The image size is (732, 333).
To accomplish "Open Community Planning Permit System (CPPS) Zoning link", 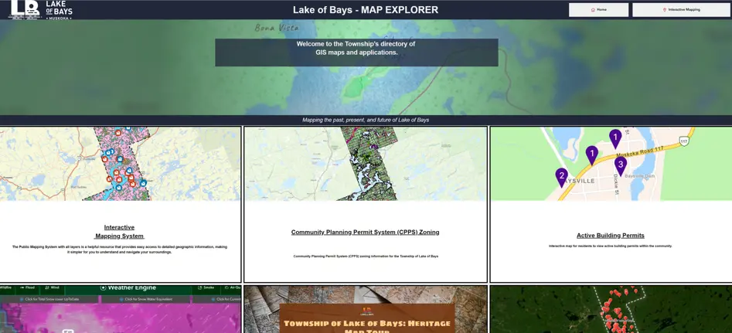I will pyautogui.click(x=365, y=232).
